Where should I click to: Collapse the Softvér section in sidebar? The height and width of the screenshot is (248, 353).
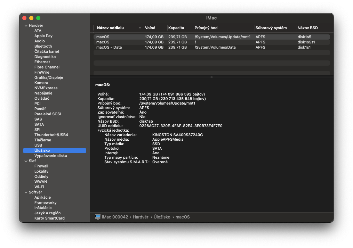26,192
